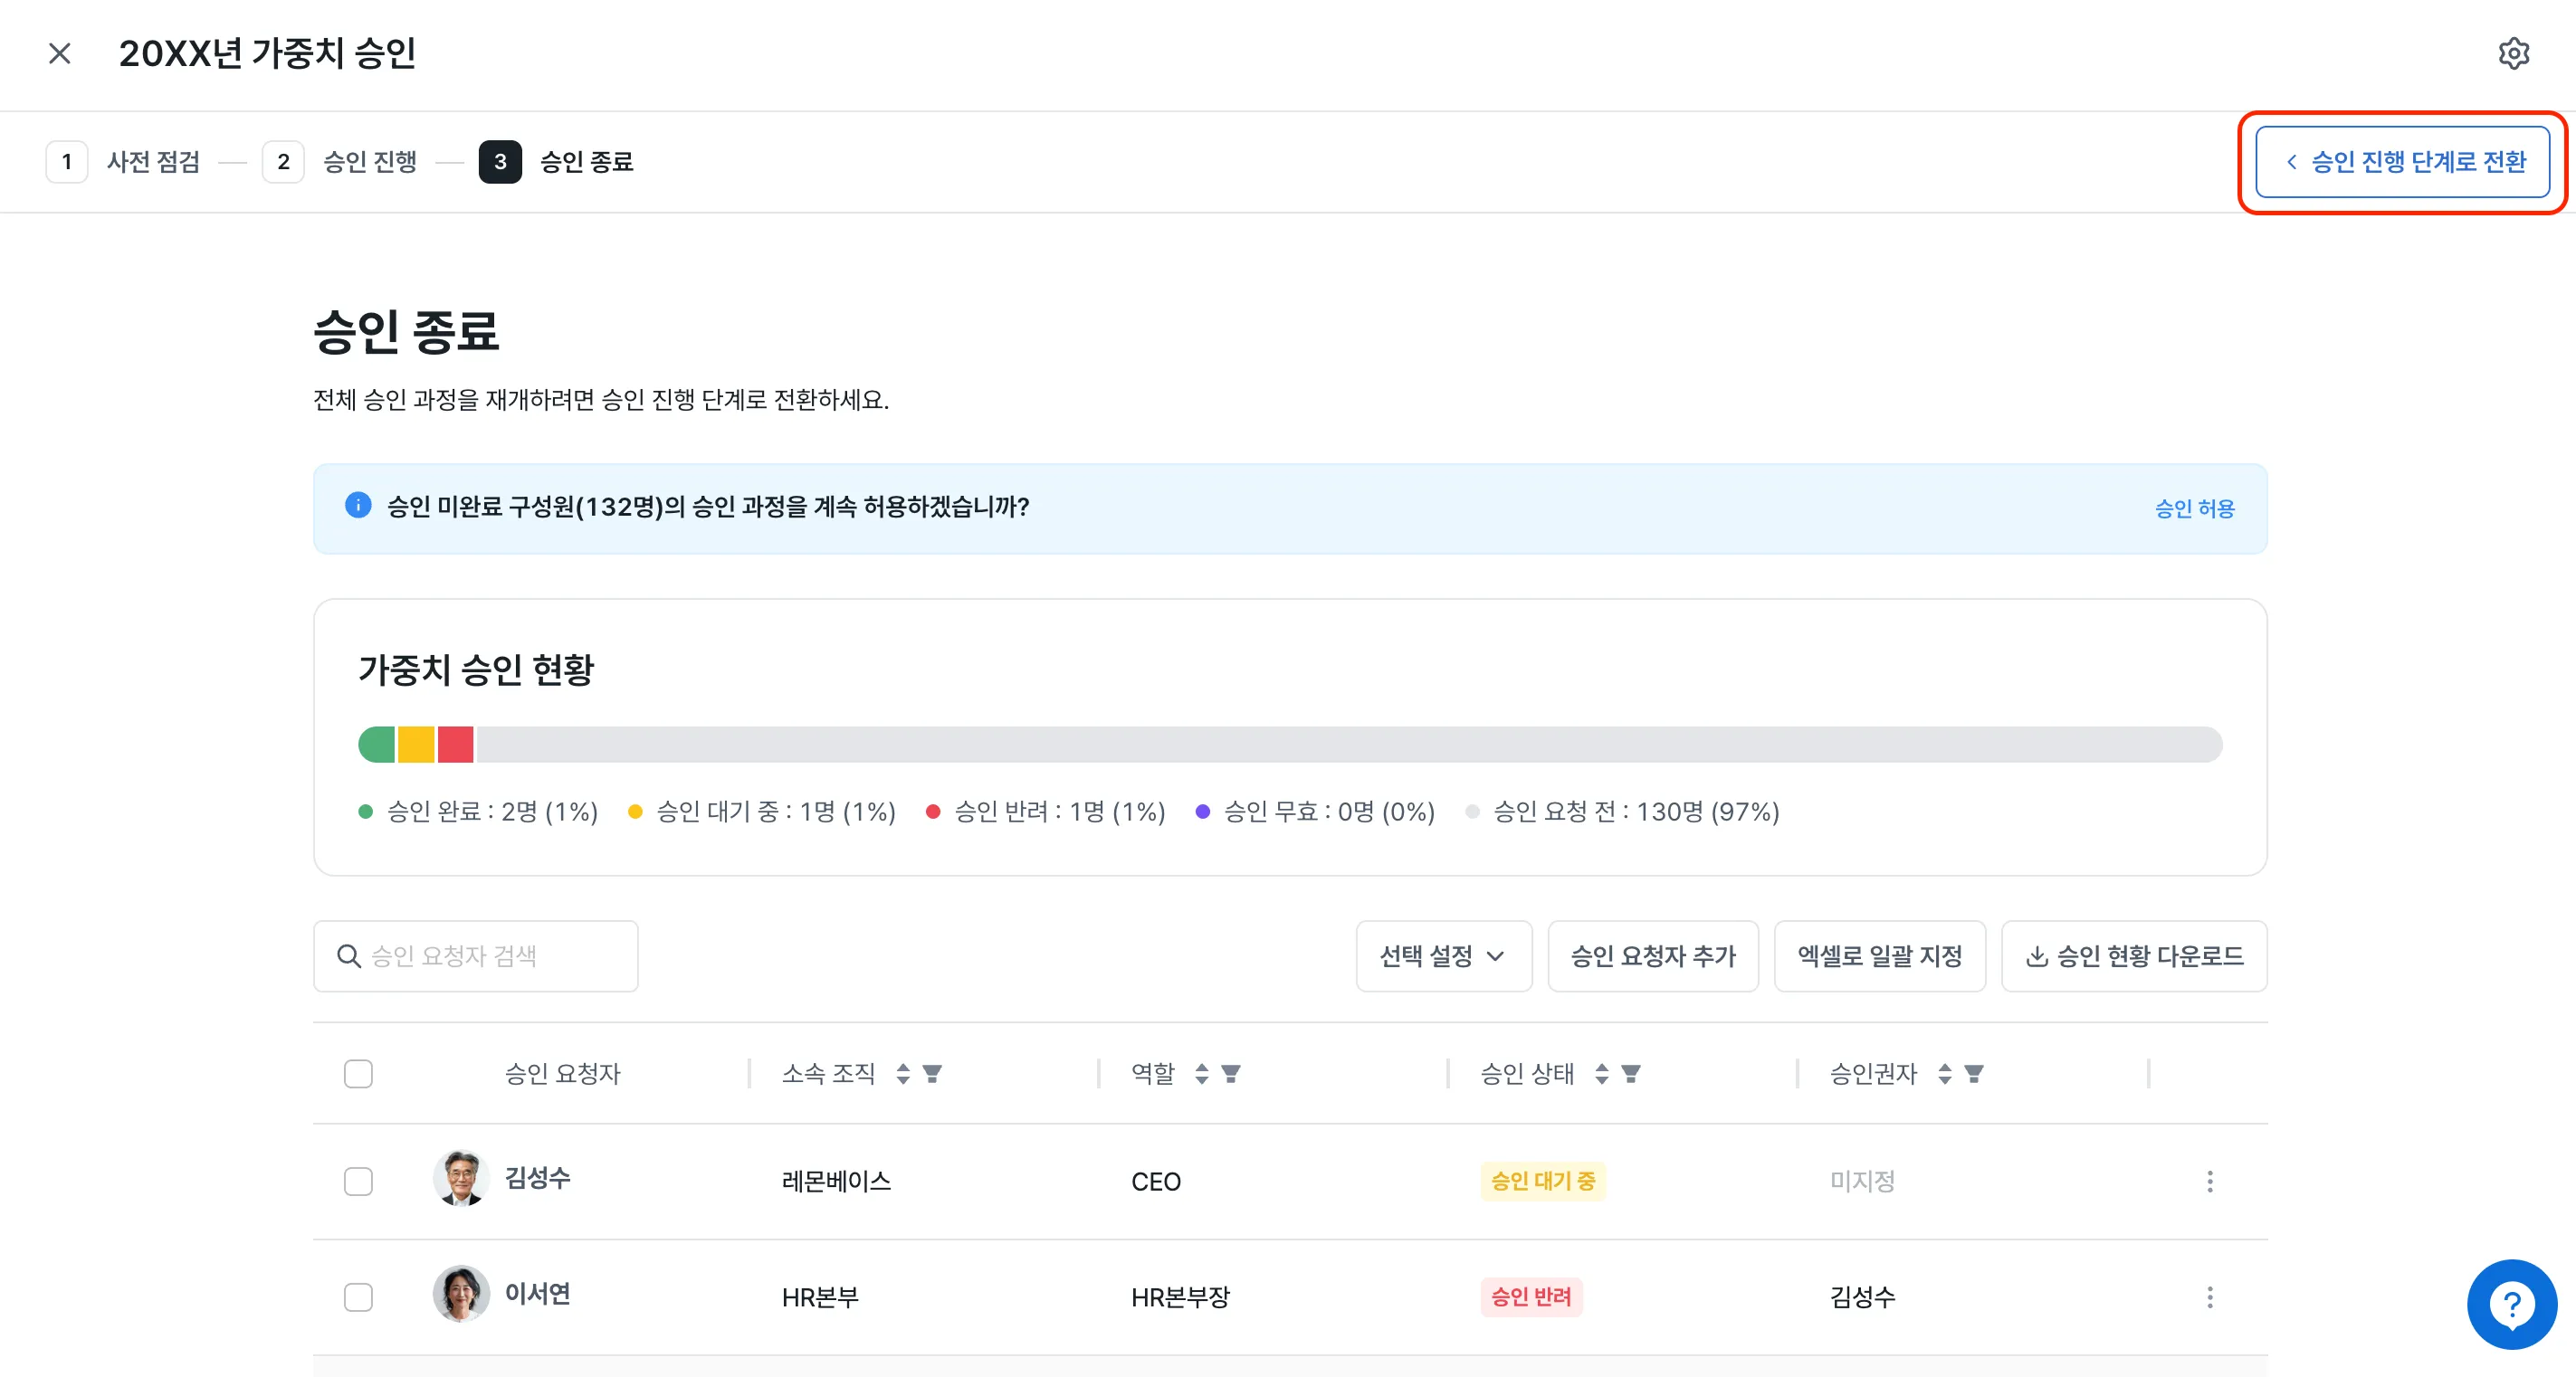The height and width of the screenshot is (1377, 2576).
Task: Click the 승인 반려 status badge
Action: (1531, 1297)
